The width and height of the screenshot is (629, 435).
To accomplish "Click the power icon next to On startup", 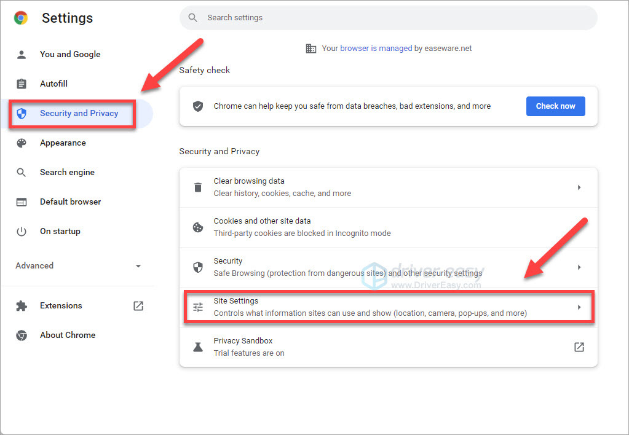I will pos(22,231).
